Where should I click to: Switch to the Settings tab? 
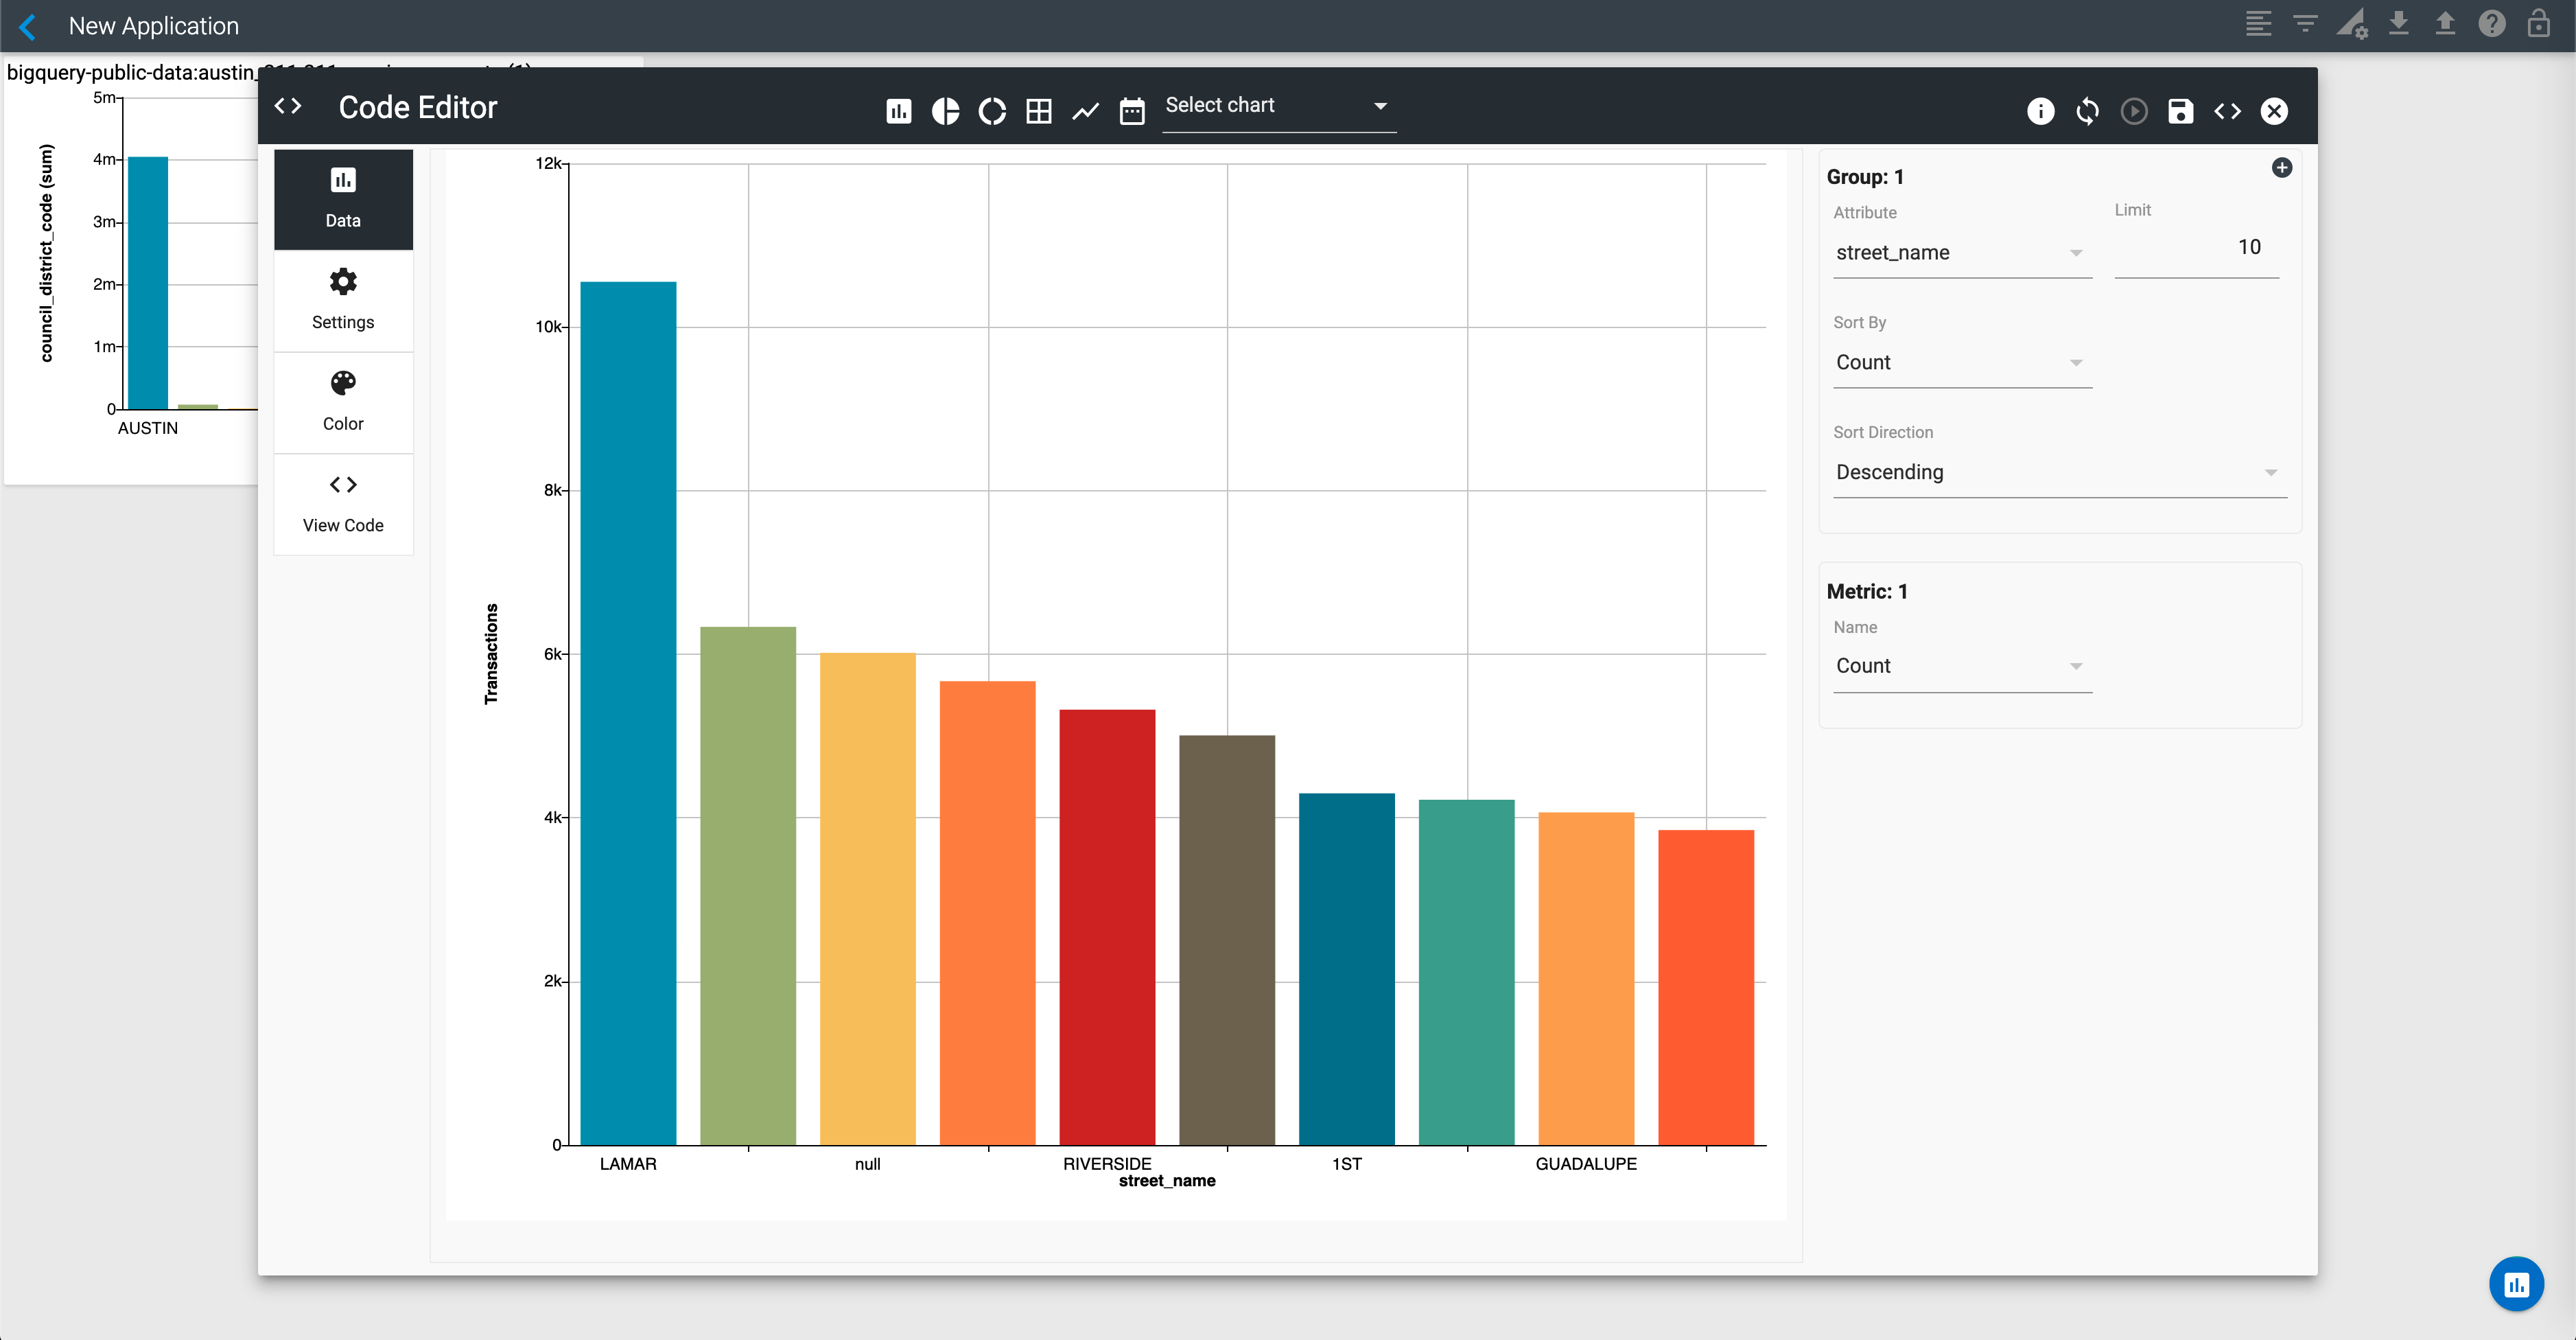(x=343, y=300)
